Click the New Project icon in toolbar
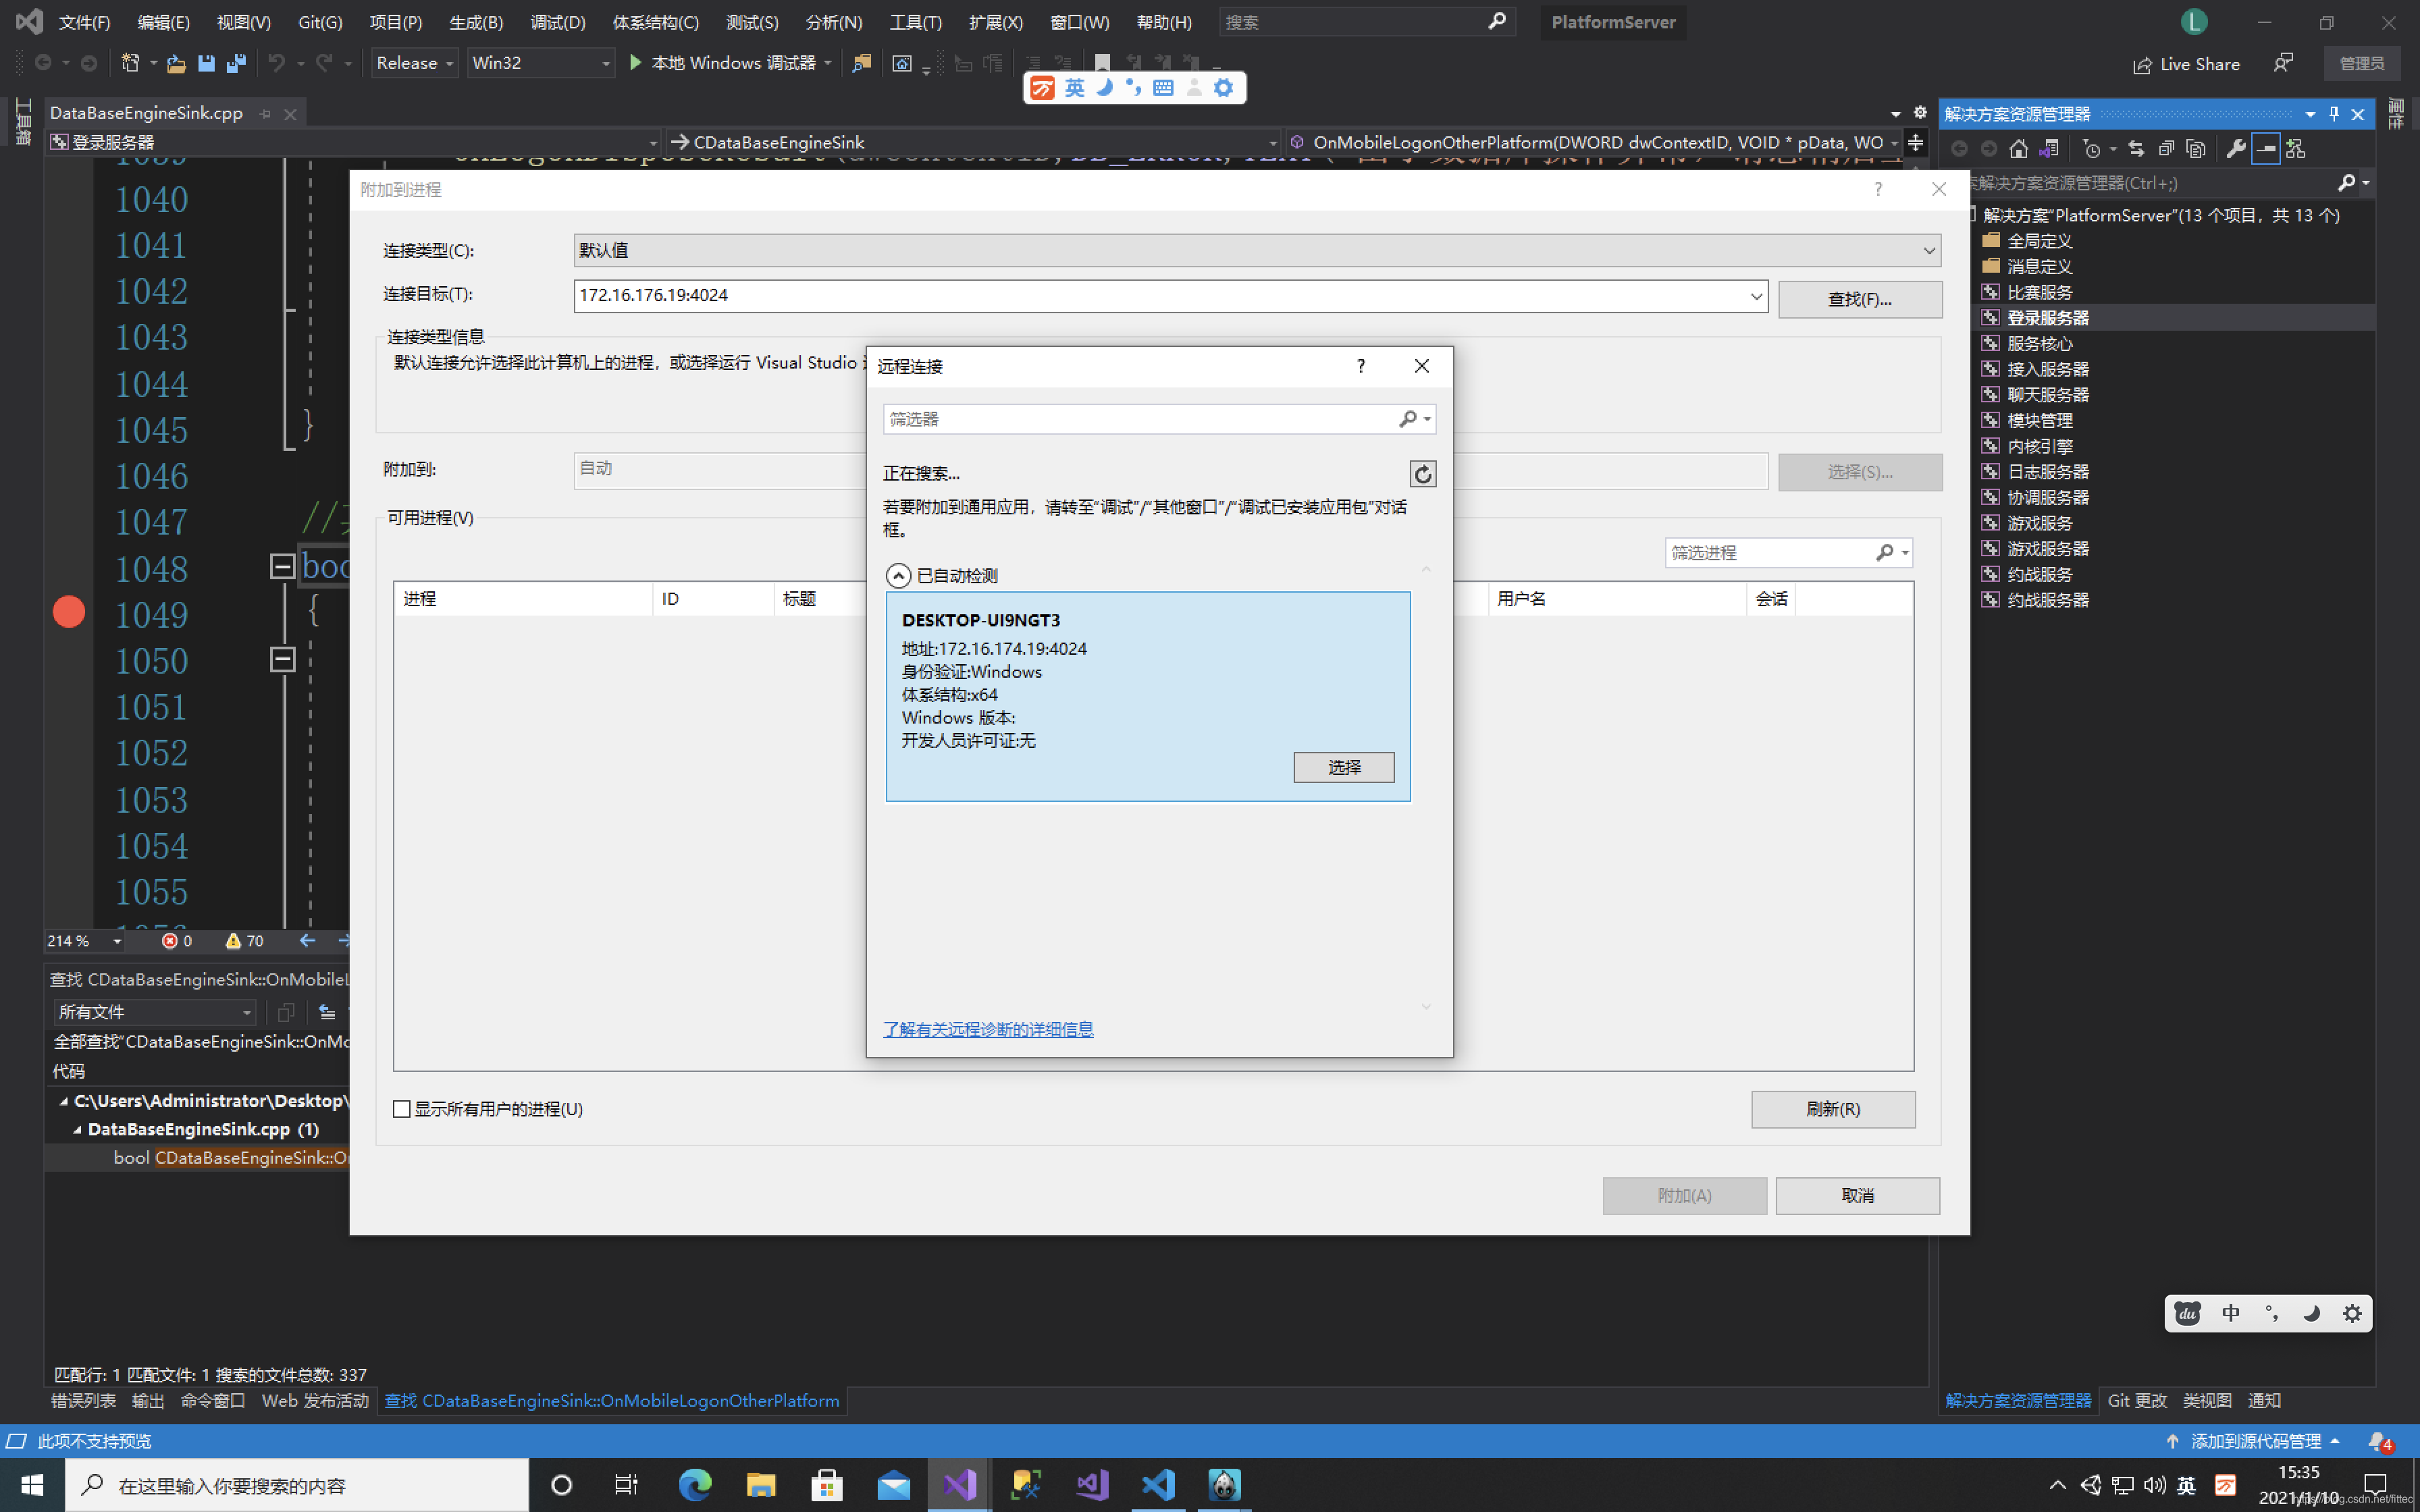Viewport: 2420px width, 1512px height. 130,63
